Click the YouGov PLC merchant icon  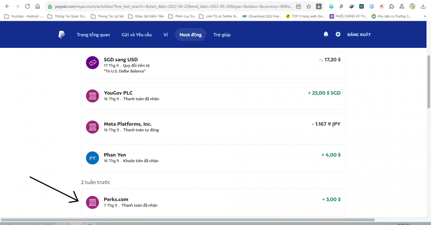(92, 96)
